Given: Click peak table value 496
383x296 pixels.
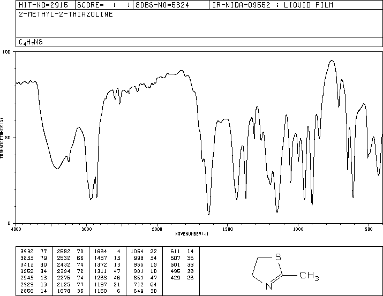Looking at the screenshot, I should [x=175, y=271].
